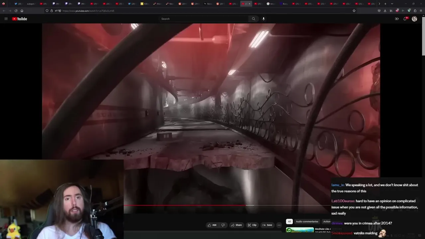
Task: Open the Meditate Like video thumbnail
Action: coord(300,230)
